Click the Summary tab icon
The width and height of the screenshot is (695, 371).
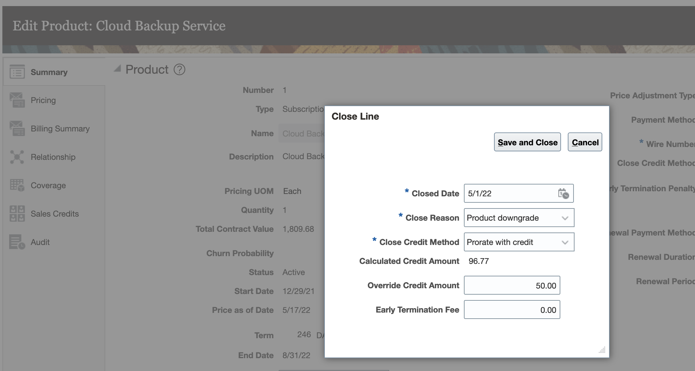pyautogui.click(x=17, y=72)
